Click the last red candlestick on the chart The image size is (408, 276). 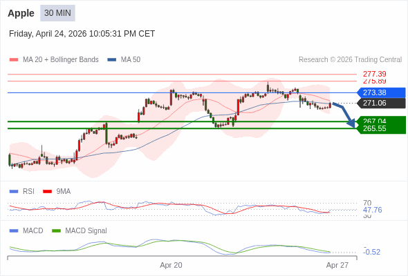click(x=330, y=105)
